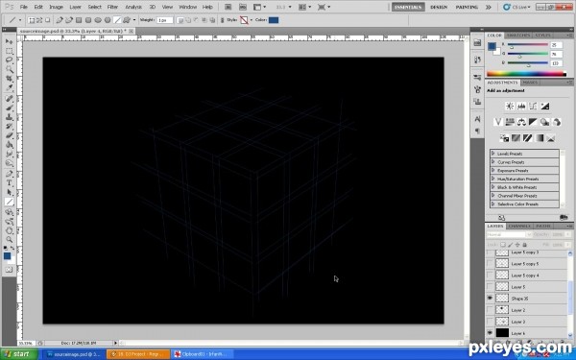Add a Color Balance adjustment

tap(521, 122)
